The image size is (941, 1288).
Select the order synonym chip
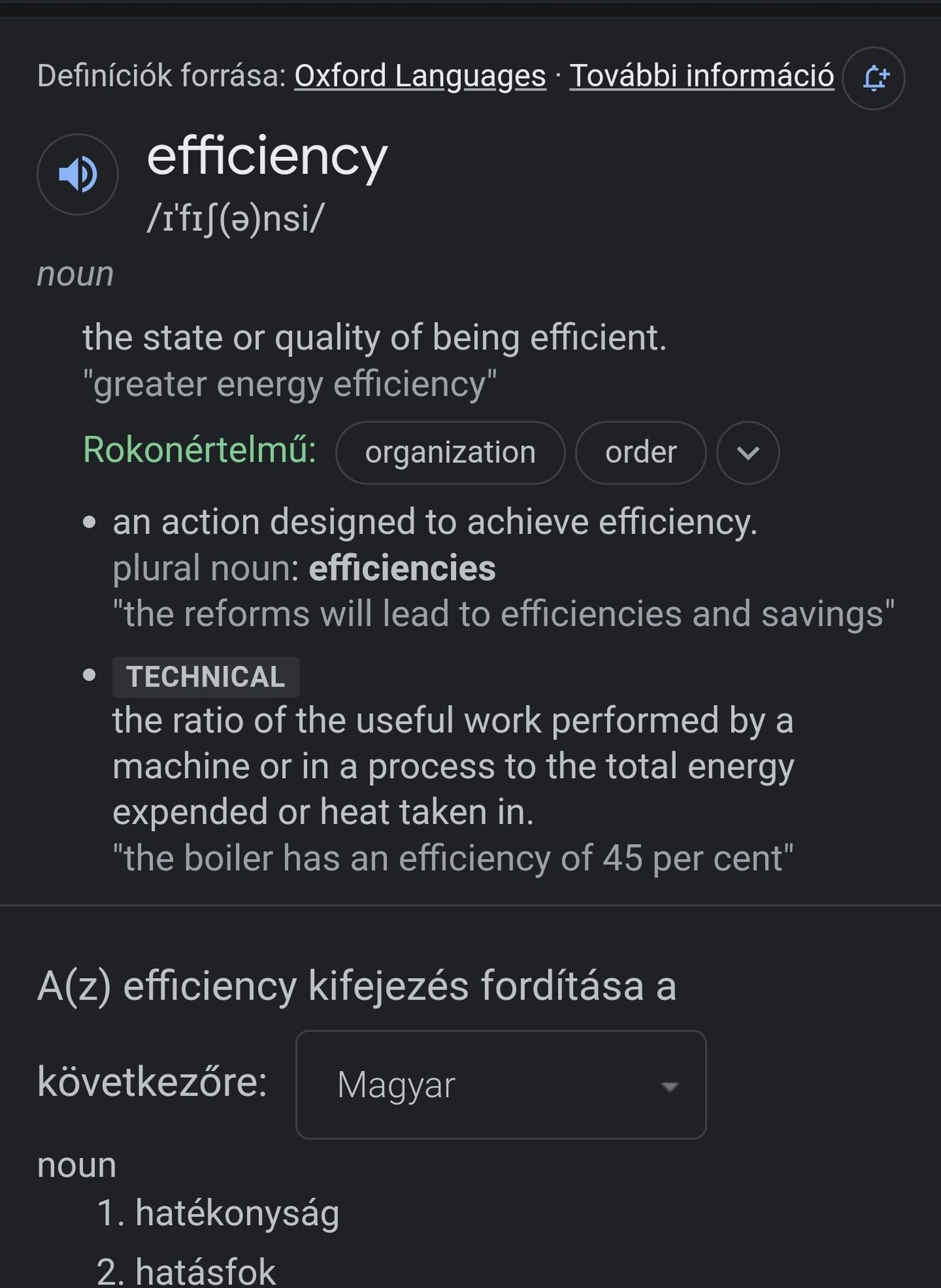coord(641,453)
